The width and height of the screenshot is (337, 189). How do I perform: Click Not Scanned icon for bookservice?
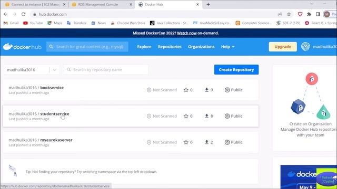tap(149, 90)
